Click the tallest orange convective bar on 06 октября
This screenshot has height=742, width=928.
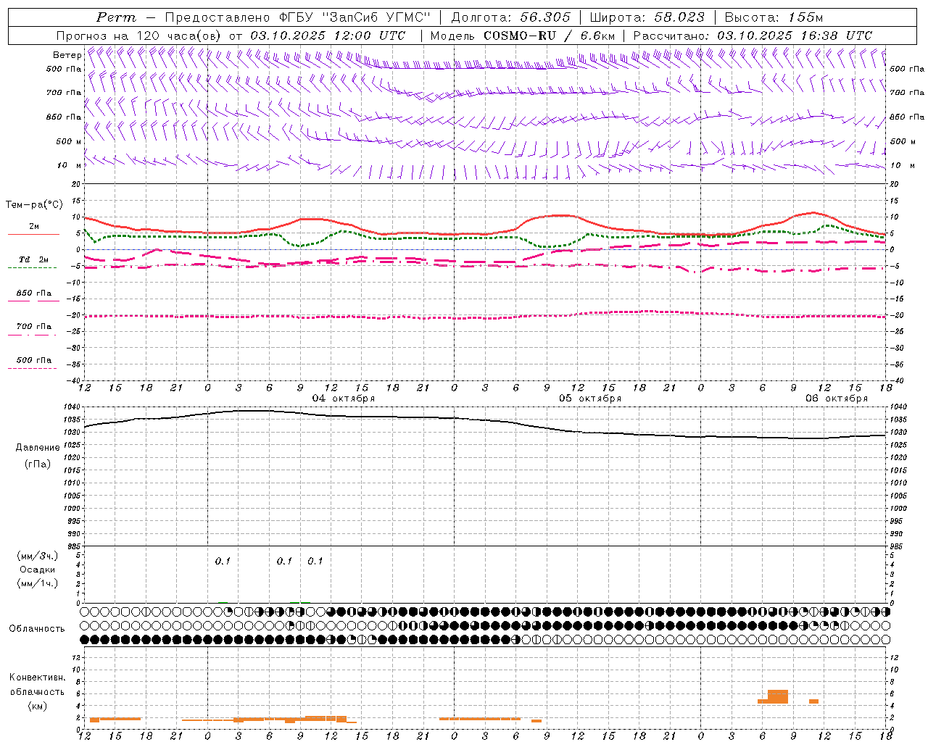point(778,696)
